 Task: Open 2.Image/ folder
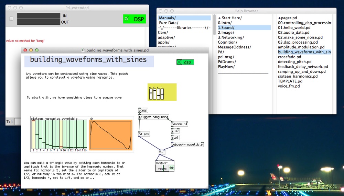pyautogui.click(x=226, y=32)
